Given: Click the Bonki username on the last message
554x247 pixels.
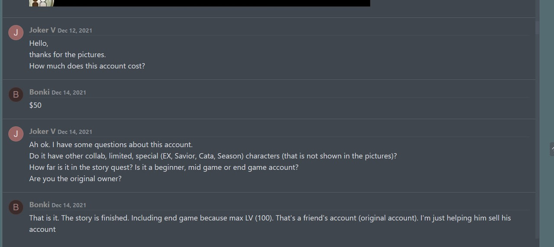Looking at the screenshot, I should [39, 205].
